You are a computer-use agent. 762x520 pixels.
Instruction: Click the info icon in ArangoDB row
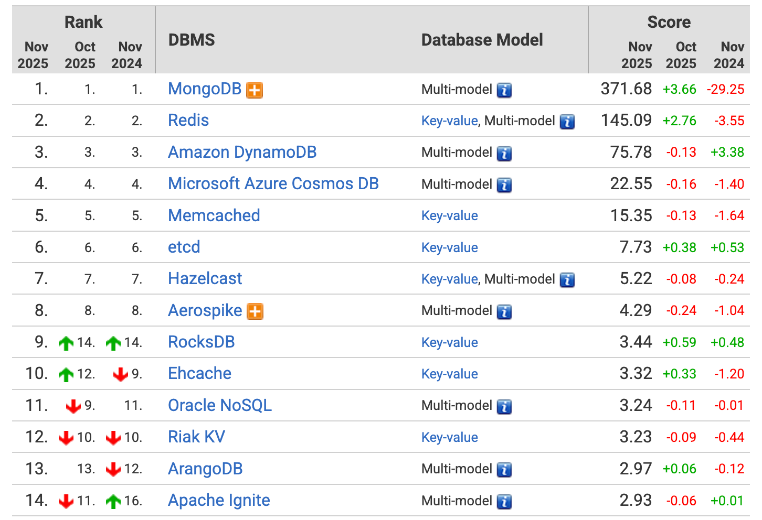(504, 470)
